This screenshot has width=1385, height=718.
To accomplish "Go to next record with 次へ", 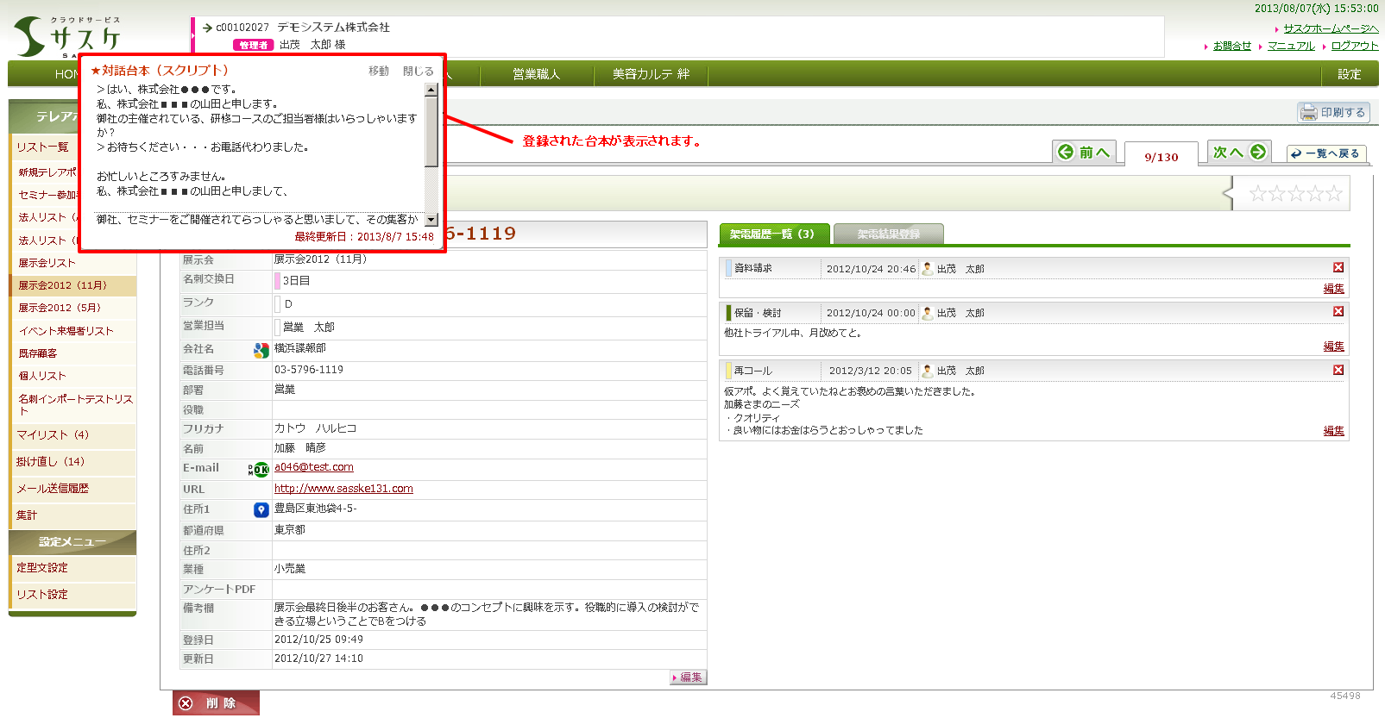I will [x=1240, y=152].
